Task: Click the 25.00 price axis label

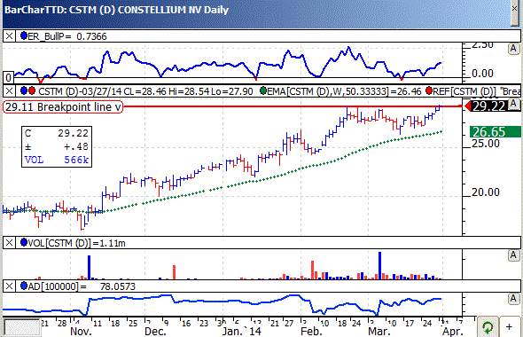Action: click(x=486, y=144)
